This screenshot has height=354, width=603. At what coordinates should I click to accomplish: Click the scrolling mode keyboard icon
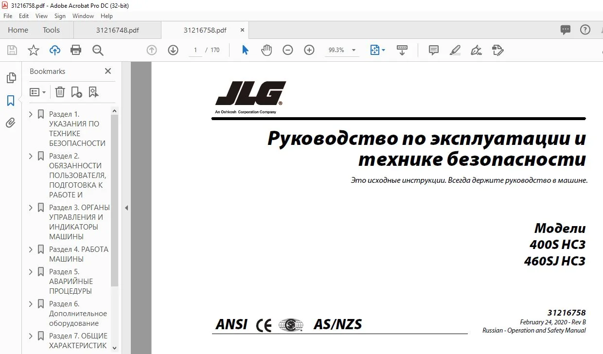click(x=402, y=50)
